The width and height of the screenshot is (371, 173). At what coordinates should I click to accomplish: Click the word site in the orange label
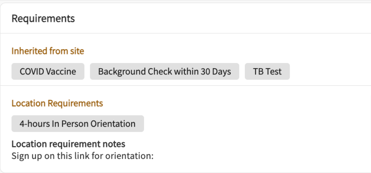point(77,51)
